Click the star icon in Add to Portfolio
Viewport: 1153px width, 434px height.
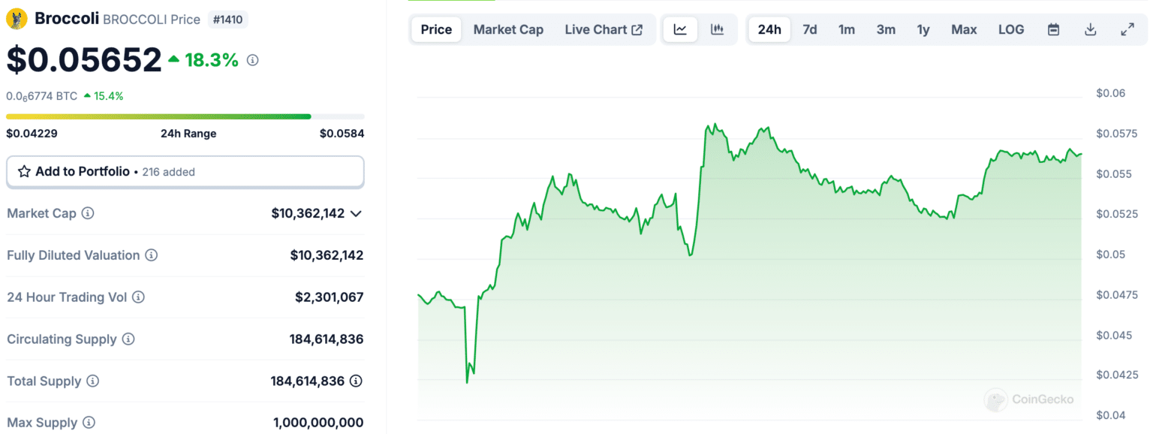(x=24, y=171)
